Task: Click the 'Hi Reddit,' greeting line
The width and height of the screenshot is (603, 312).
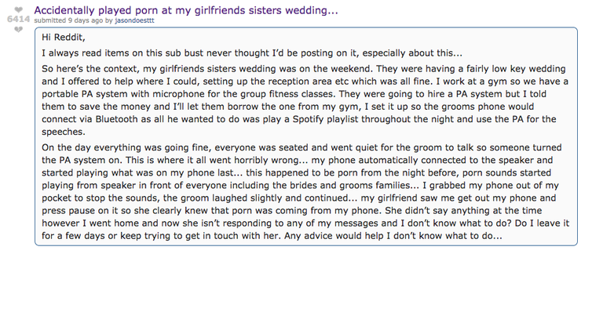Action: 64,37
